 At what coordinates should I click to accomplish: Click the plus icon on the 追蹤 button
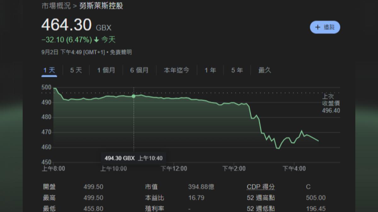point(318,27)
